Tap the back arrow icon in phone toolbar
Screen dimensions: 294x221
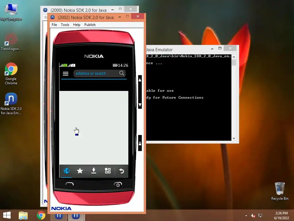pyautogui.click(x=121, y=171)
